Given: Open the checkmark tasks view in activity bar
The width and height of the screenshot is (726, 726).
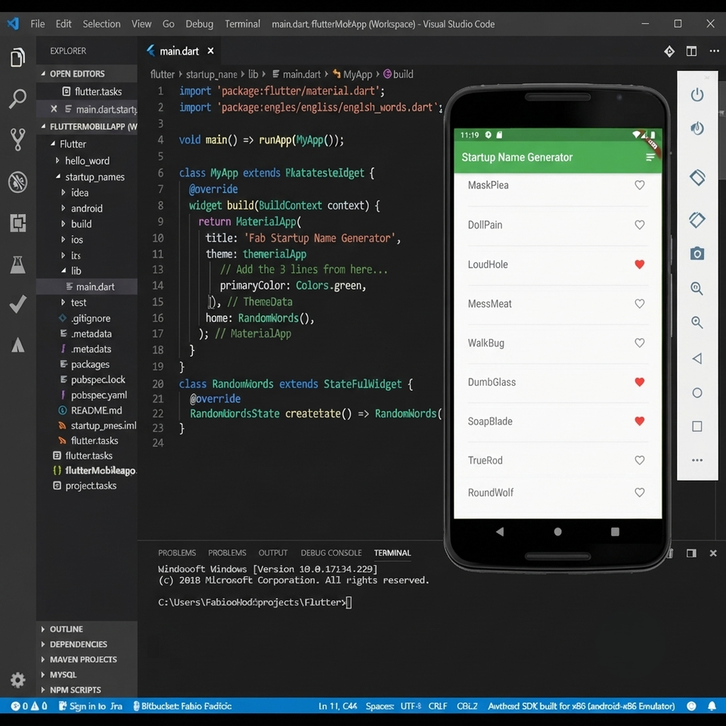Looking at the screenshot, I should [17, 305].
